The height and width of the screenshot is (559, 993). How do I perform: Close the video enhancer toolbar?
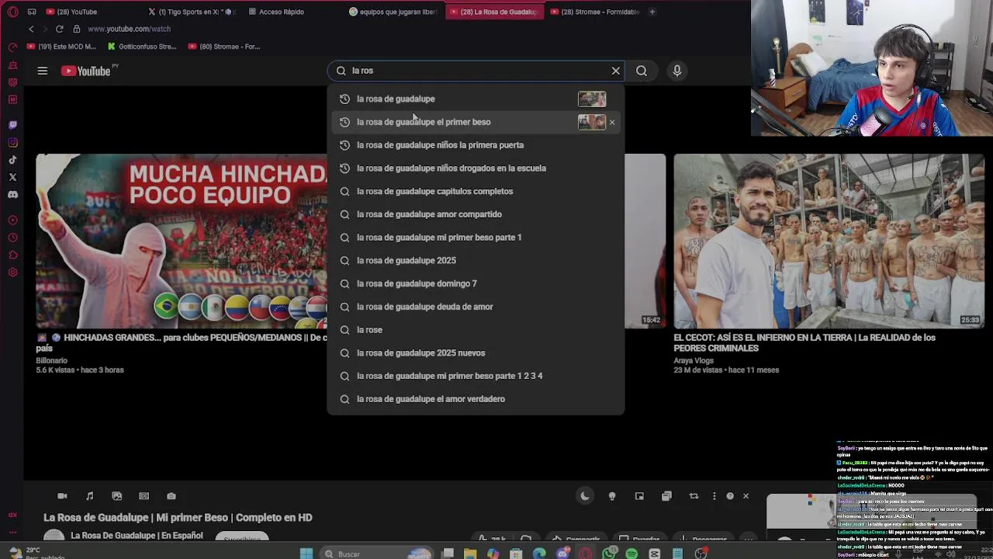746,496
